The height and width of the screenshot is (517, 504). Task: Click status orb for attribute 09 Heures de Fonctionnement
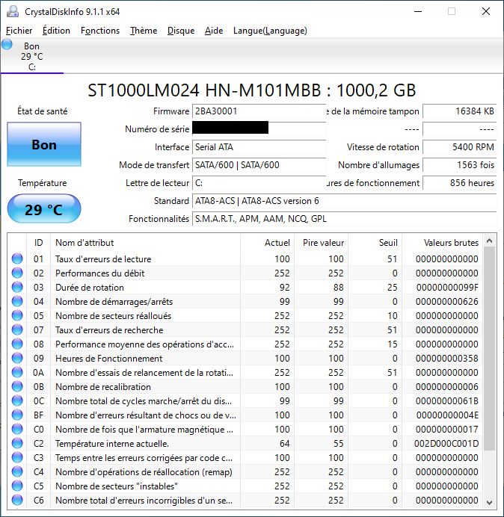[x=17, y=358]
